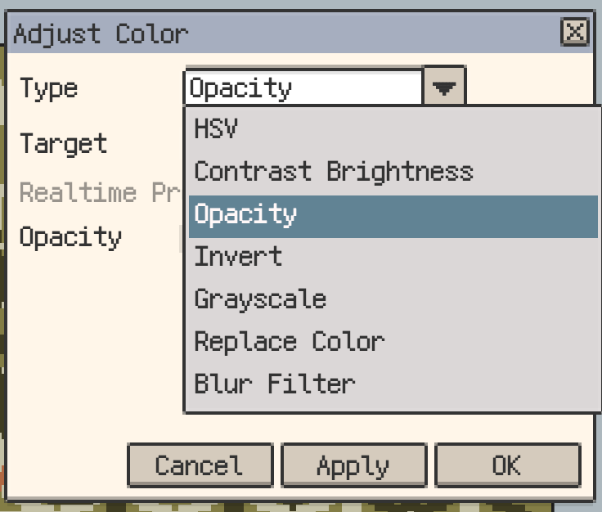Confirm with the OK button
The height and width of the screenshot is (512, 602).
[506, 465]
